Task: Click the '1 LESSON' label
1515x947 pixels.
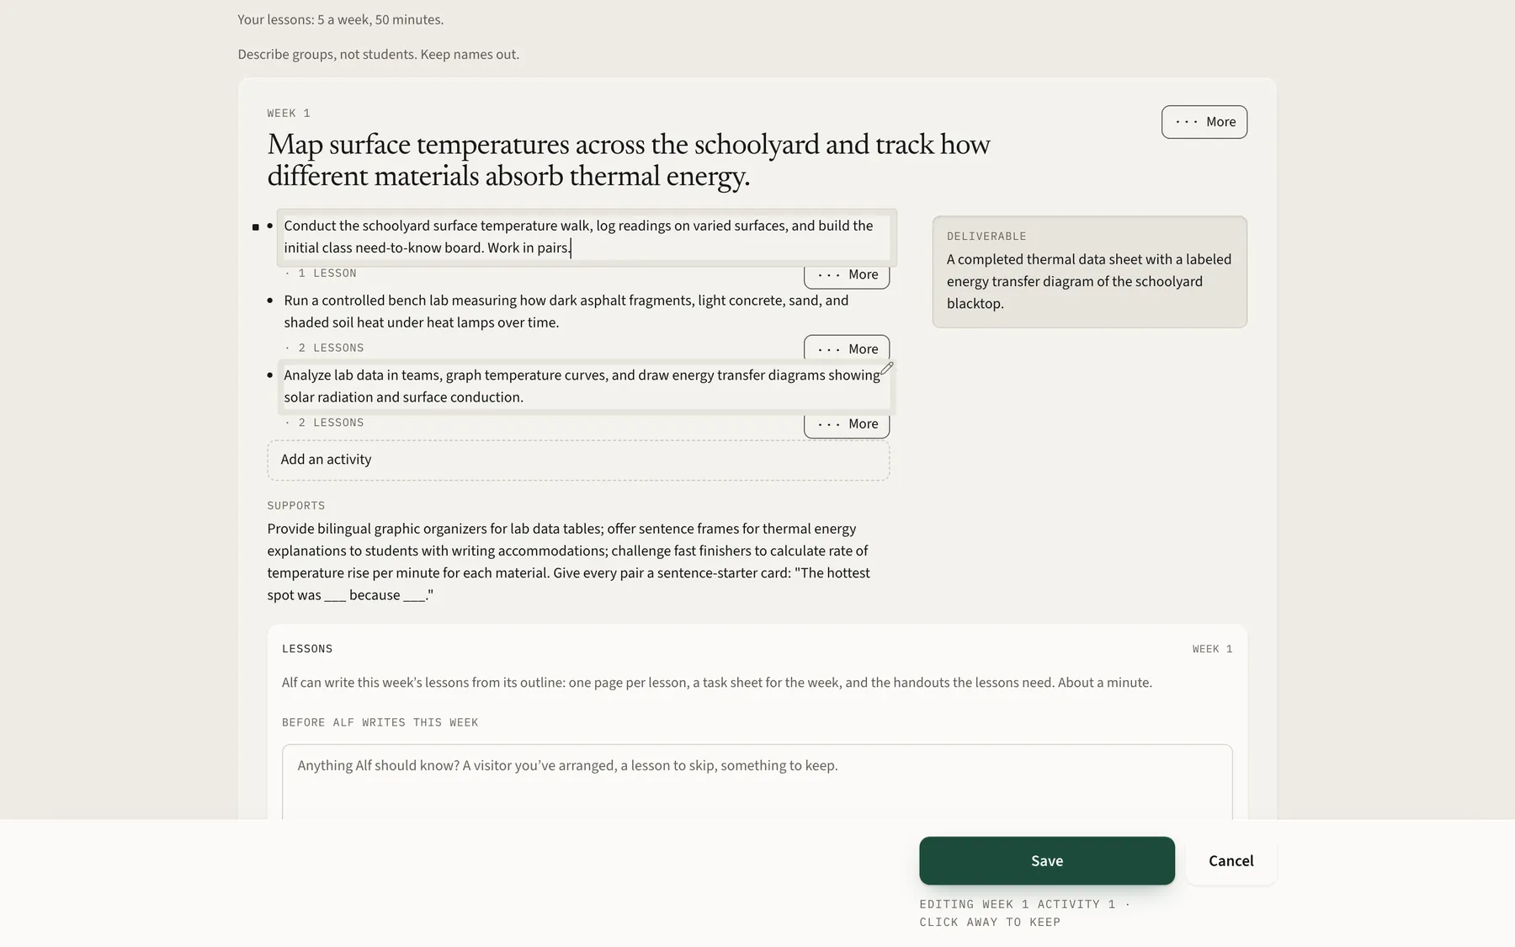Action: (x=327, y=274)
